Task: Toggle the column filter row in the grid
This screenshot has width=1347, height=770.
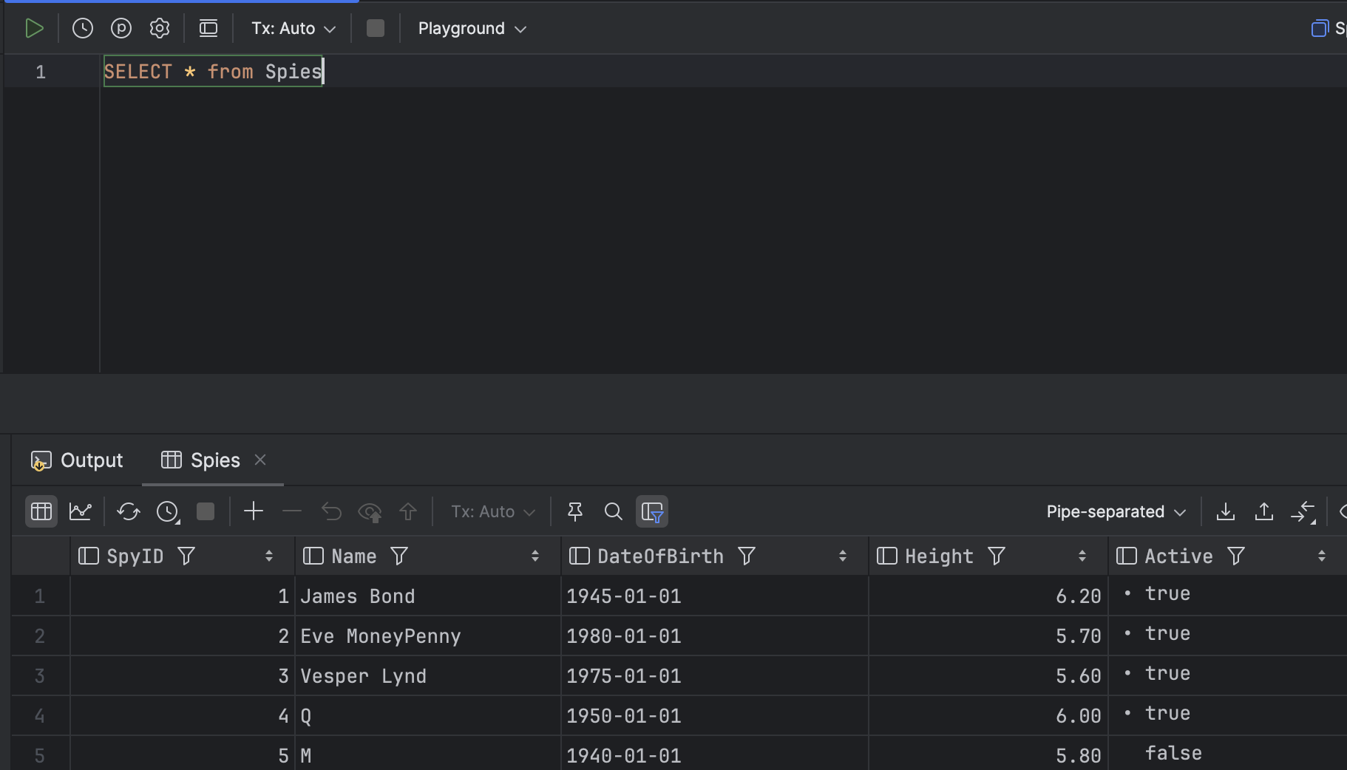Action: [x=652, y=511]
